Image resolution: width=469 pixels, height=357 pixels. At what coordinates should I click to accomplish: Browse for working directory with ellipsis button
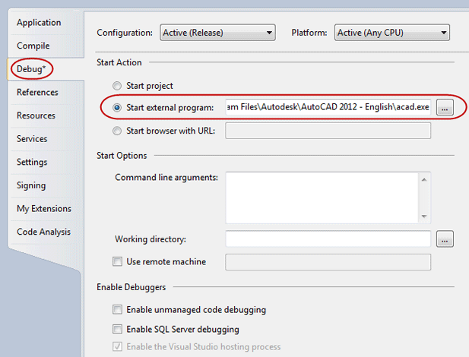click(x=445, y=239)
